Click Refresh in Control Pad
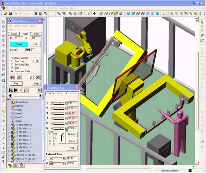 pyautogui.click(x=72, y=134)
